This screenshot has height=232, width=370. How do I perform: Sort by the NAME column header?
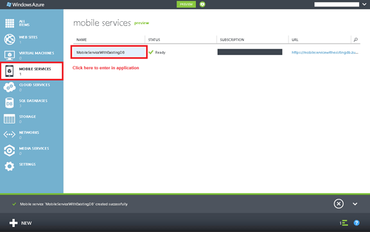[x=82, y=40]
